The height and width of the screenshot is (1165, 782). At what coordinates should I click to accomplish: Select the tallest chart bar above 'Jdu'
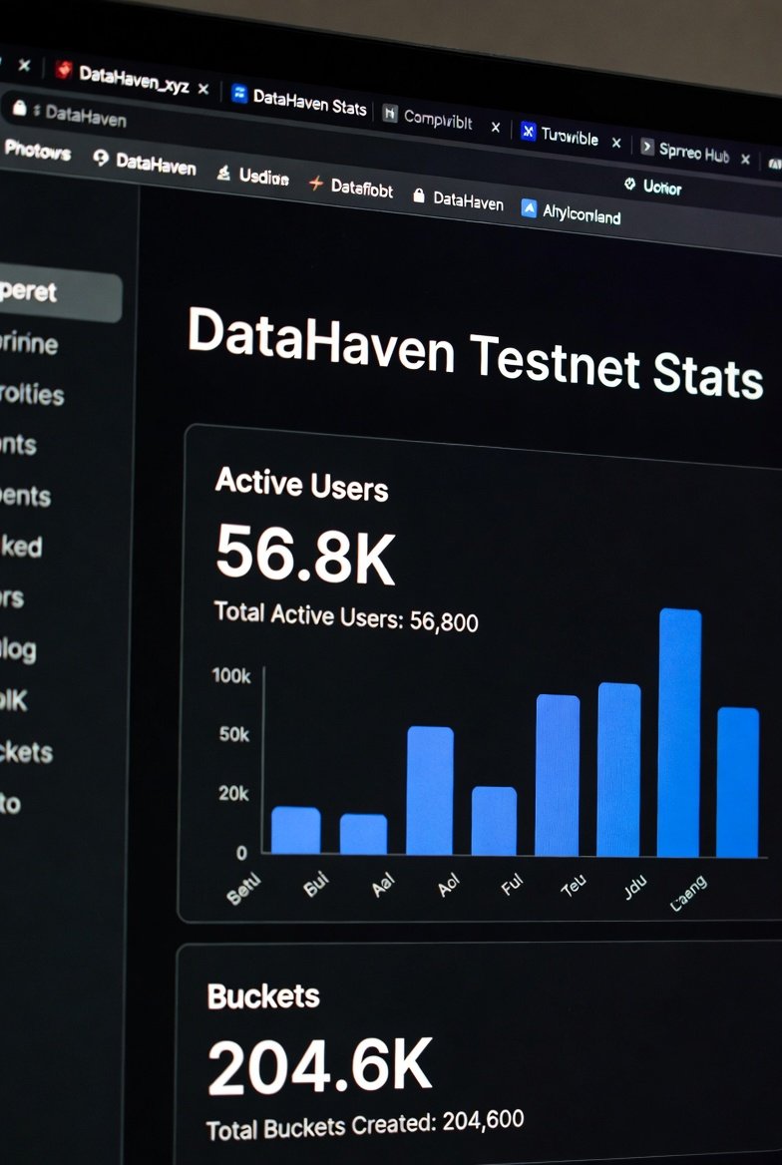tap(678, 732)
